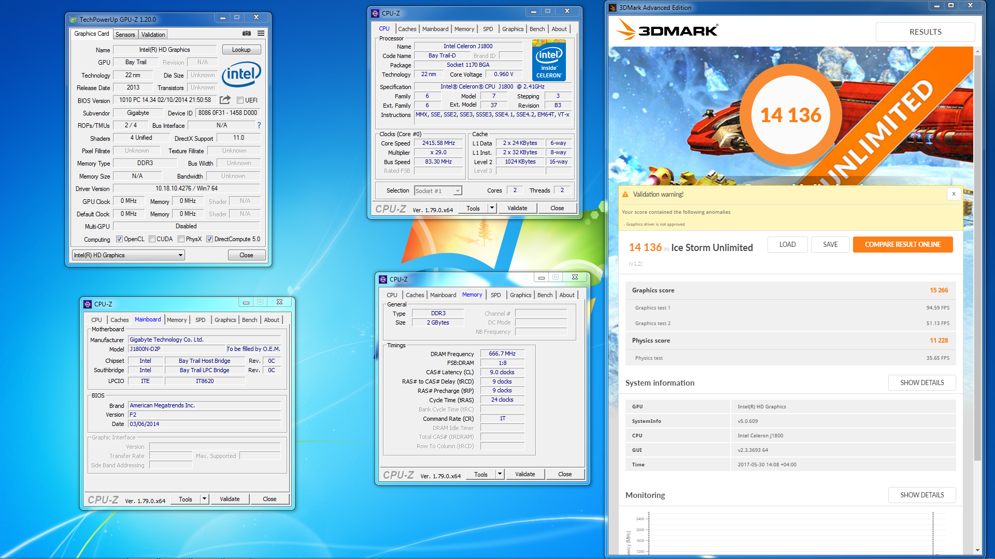995x559 pixels.
Task: Click the GPU-Z screenshot camera icon
Action: (247, 33)
